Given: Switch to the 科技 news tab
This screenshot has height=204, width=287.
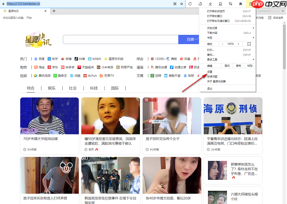Looking at the screenshot, I should (94, 88).
